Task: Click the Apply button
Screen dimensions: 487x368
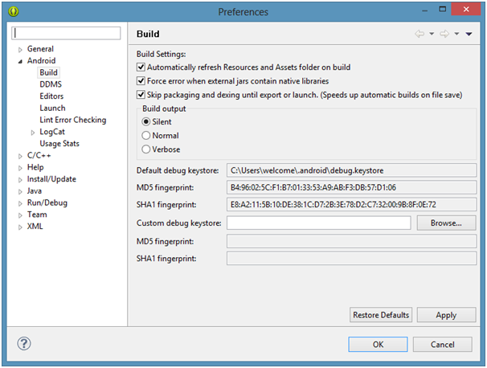Action: tap(446, 315)
